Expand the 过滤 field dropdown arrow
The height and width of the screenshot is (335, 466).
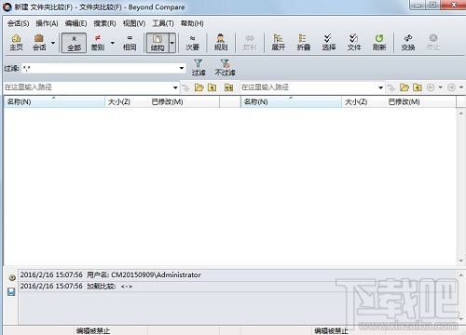(x=182, y=68)
